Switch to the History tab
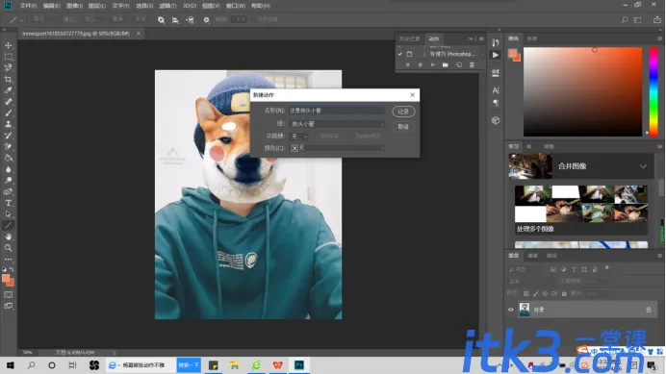Viewport: 666px width, 374px height. (409, 38)
